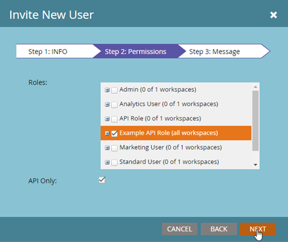This screenshot has height=242, width=288.
Task: Click the roles list scroll up arrow
Action: point(256,87)
